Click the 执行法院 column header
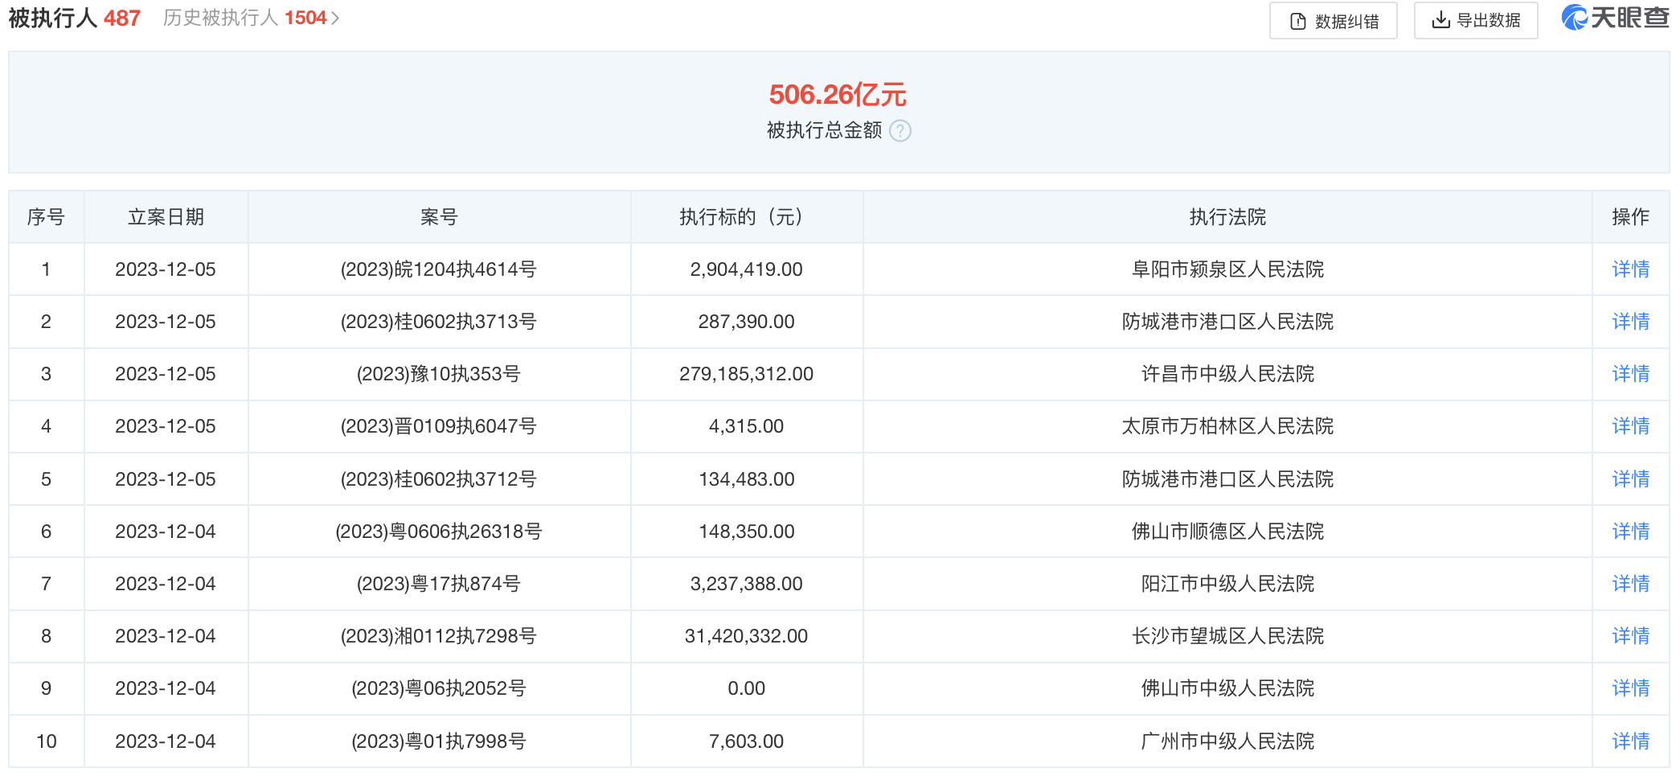Screen dimensions: 1680x780 [x=1227, y=217]
